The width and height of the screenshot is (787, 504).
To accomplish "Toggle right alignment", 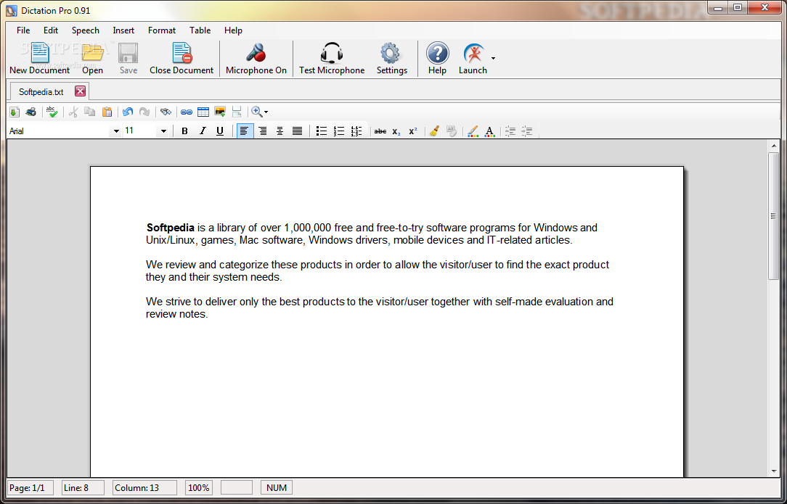I will (x=263, y=131).
